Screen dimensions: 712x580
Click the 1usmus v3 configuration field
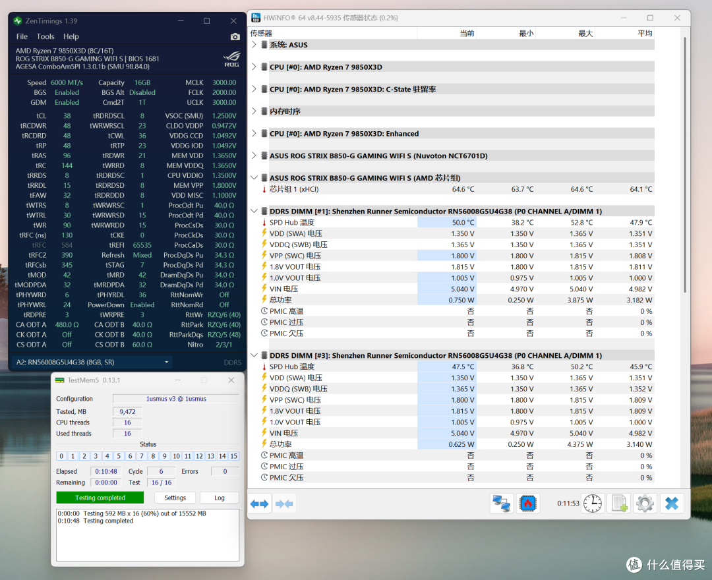(x=176, y=399)
